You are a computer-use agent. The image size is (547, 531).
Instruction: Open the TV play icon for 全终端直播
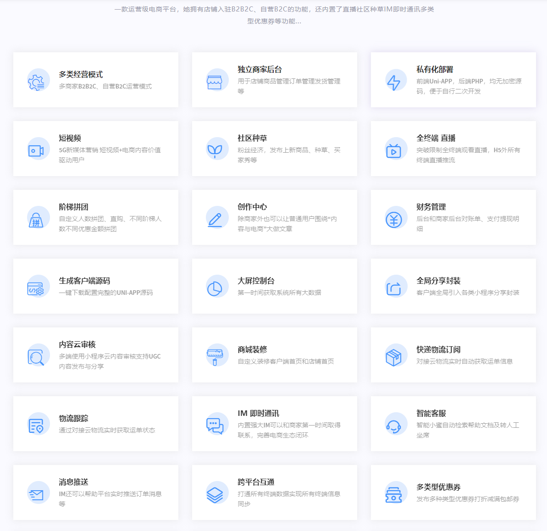pos(394,150)
